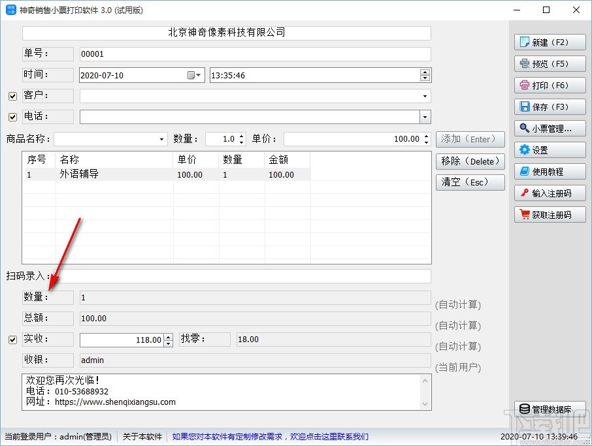Click the 名称 column header

tap(114, 159)
